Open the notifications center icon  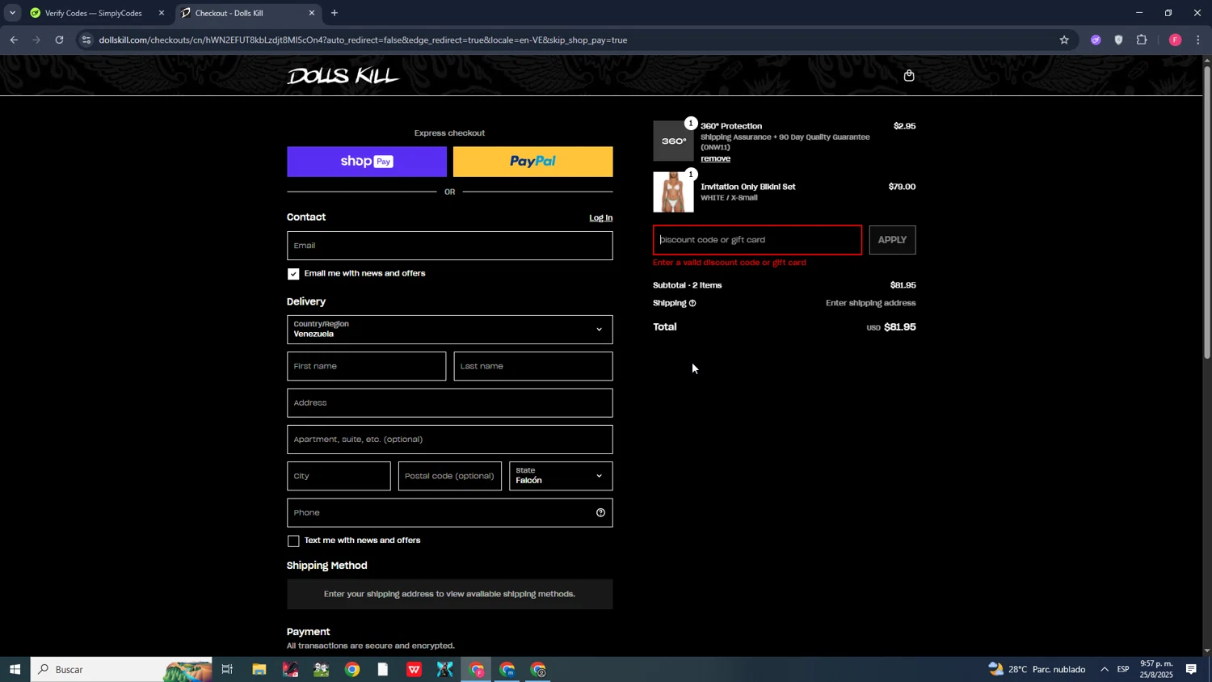tap(1191, 669)
